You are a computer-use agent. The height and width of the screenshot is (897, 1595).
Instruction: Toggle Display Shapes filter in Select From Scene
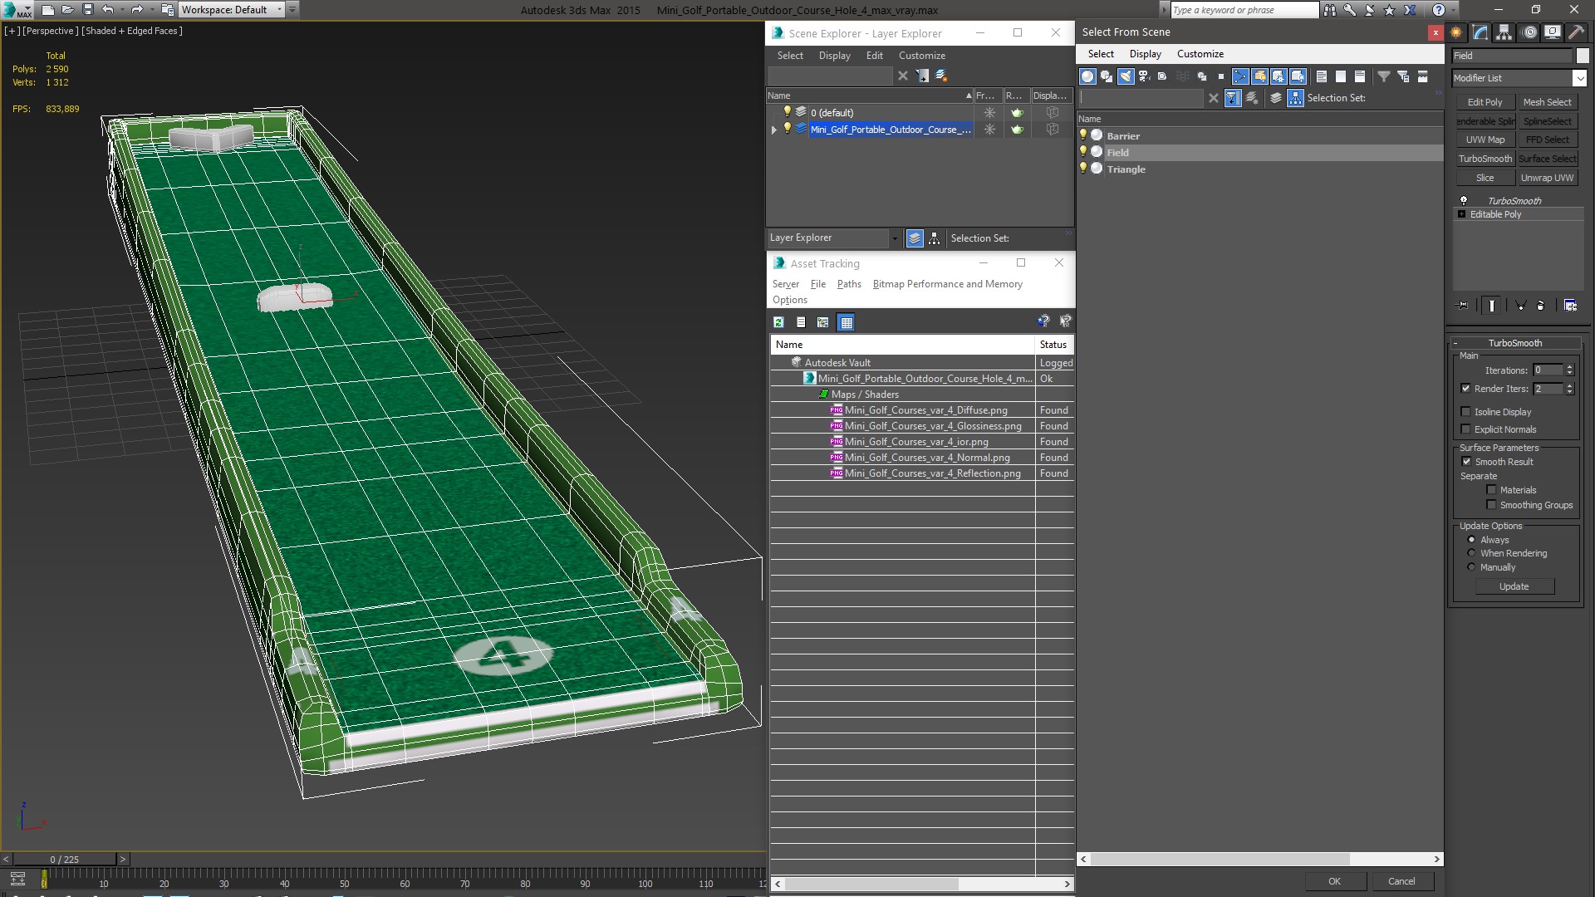(x=1107, y=76)
